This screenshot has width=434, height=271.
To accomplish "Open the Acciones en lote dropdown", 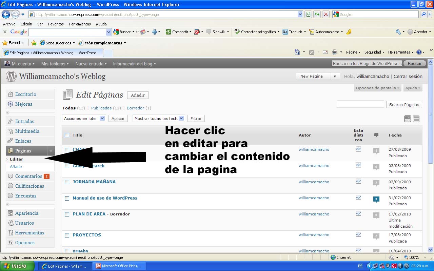I will tap(84, 119).
